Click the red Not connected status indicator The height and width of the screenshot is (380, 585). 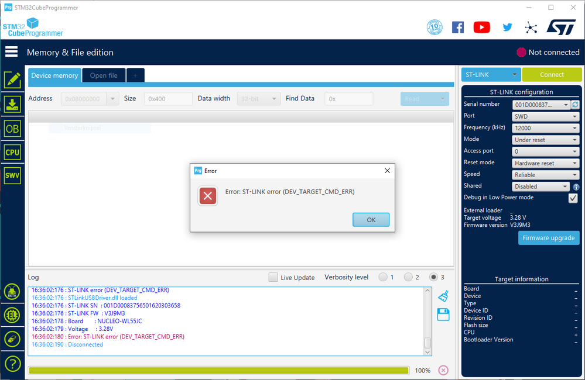[x=521, y=52]
